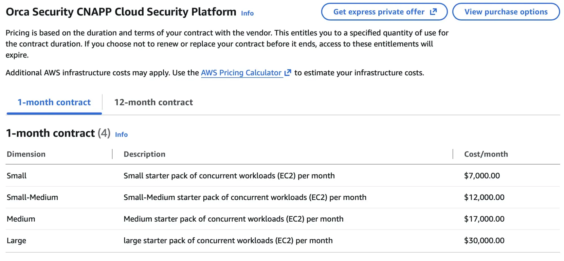Image resolution: width=564 pixels, height=261 pixels.
Task: Click the $30,000.00 cost cell
Action: (484, 240)
